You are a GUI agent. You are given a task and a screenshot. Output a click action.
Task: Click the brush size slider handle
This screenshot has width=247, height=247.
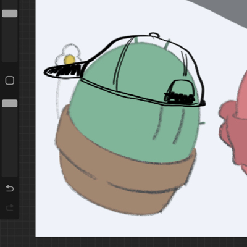point(10,14)
